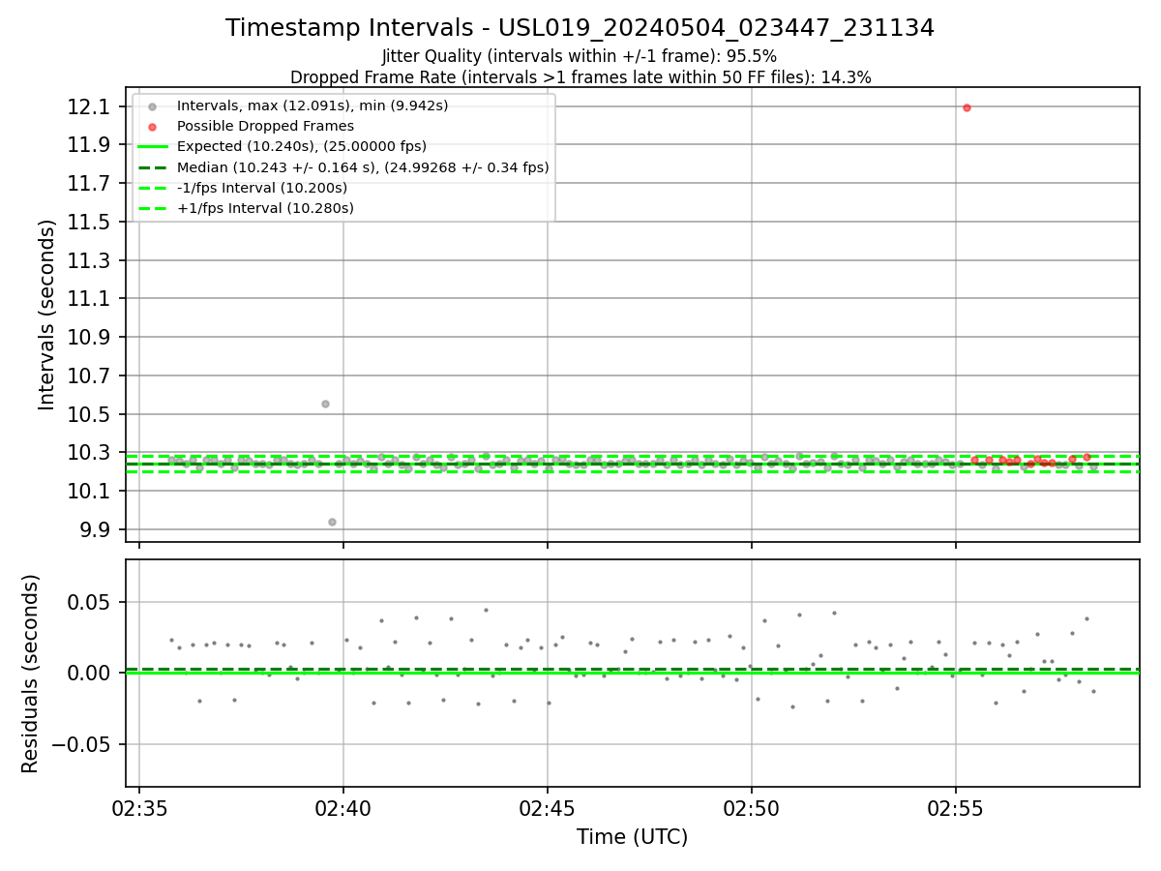The width and height of the screenshot is (1161, 871).
Task: Click the 10.7 y-axis tick label
Action: tap(90, 375)
